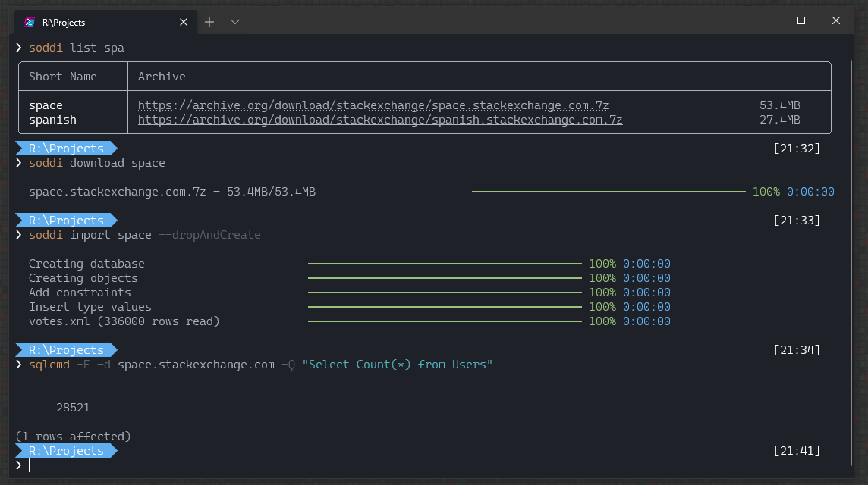This screenshot has height=485, width=868.
Task: Click the vertical scrollbar of the terminal
Action: click(851, 263)
